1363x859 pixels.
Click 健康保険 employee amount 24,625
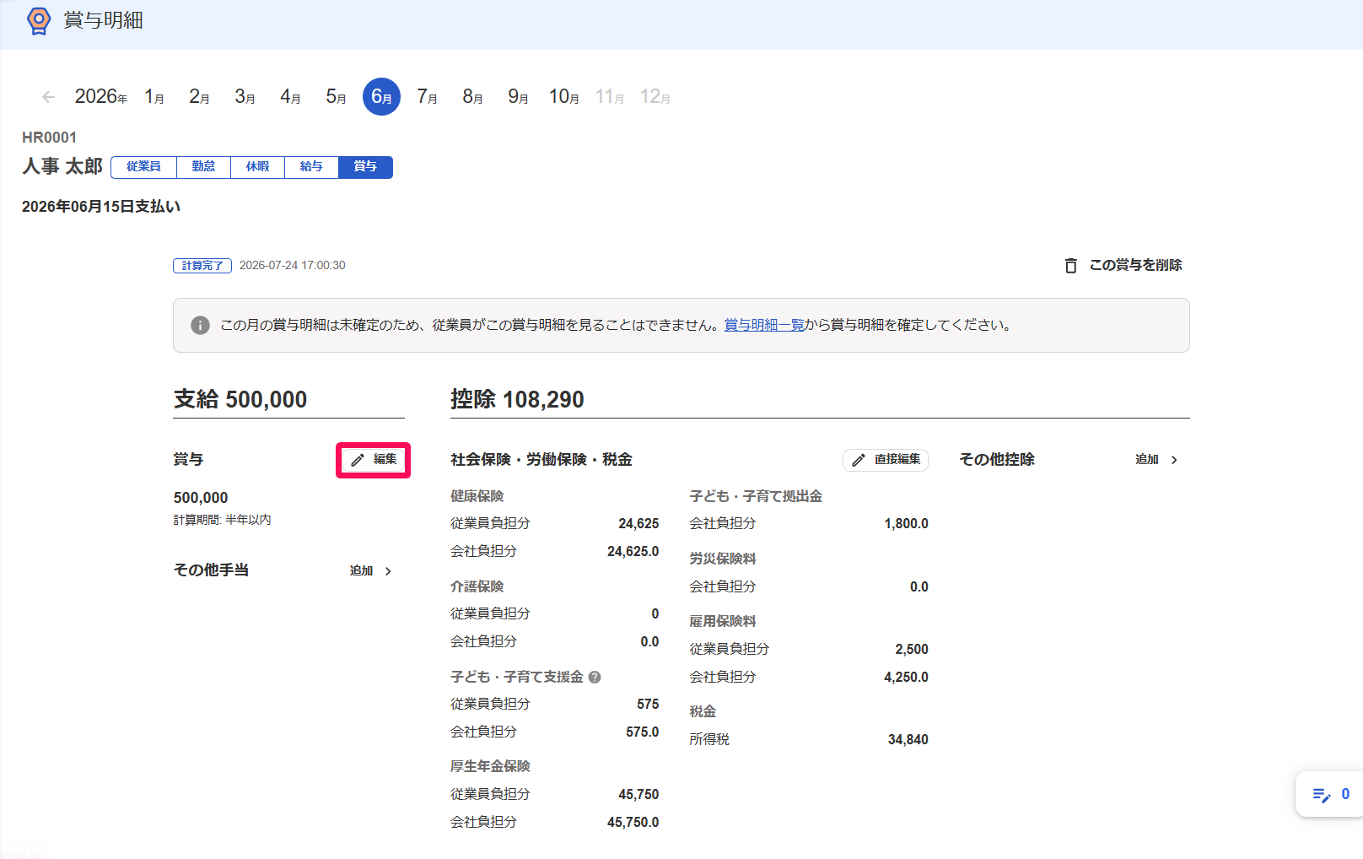[638, 524]
